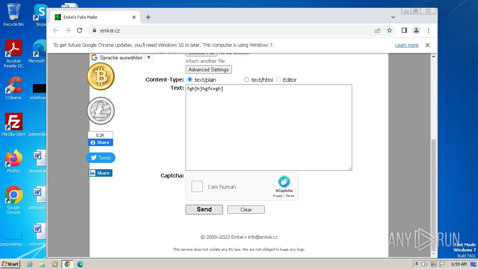Viewport: 478px width, 269px height.
Task: Open Advanced Settings
Action: (x=209, y=69)
